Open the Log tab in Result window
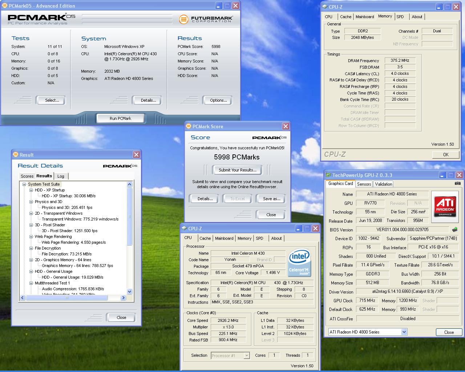The width and height of the screenshot is (465, 372). [x=61, y=176]
